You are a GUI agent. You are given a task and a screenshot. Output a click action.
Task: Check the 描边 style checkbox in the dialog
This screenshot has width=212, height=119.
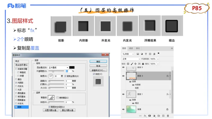pos(16,79)
